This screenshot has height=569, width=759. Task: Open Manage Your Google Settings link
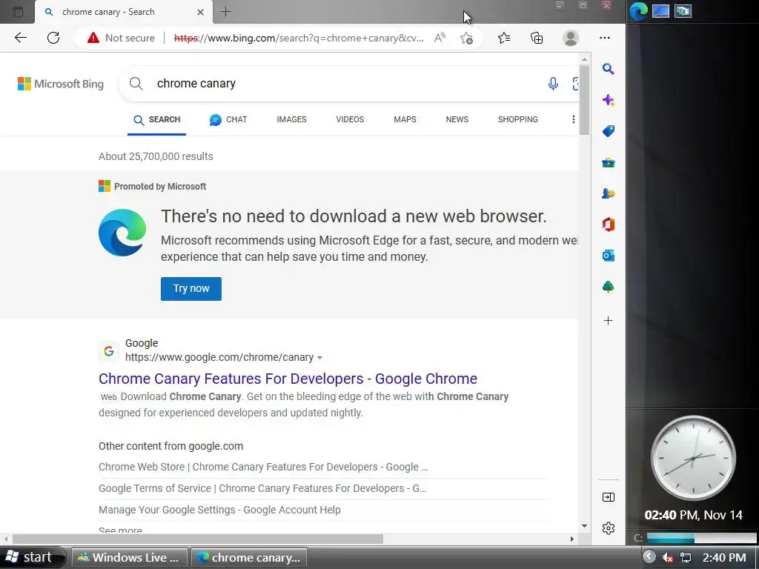tap(219, 510)
